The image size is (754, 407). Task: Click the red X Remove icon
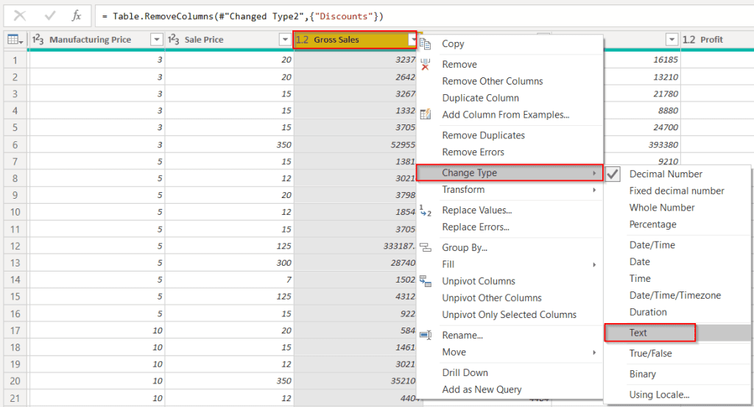(425, 64)
